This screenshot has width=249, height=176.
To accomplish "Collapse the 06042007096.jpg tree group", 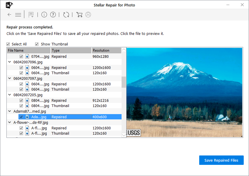I will (10, 62).
